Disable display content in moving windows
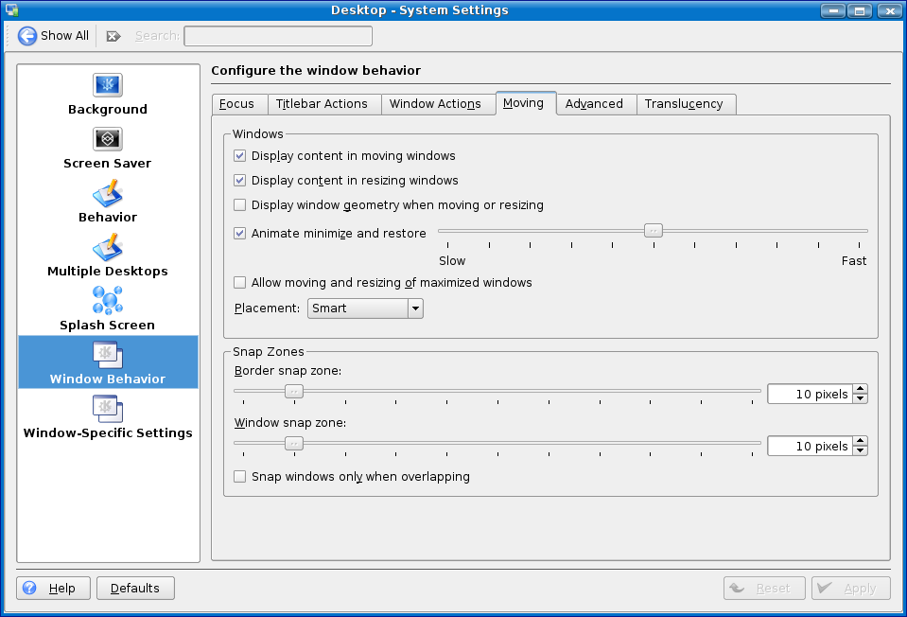Image resolution: width=907 pixels, height=617 pixels. tap(240, 156)
